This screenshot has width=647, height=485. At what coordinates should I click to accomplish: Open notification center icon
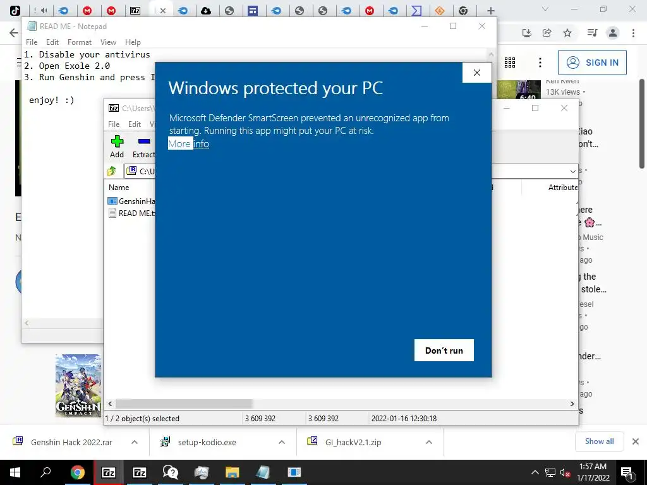(627, 472)
